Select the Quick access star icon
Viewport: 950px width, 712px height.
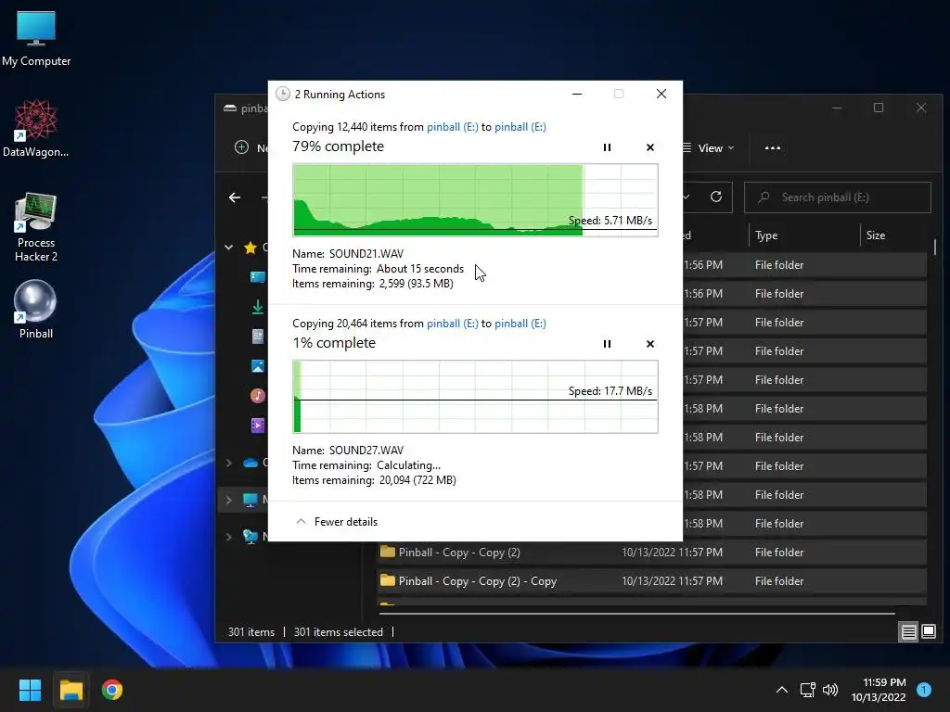pos(250,247)
